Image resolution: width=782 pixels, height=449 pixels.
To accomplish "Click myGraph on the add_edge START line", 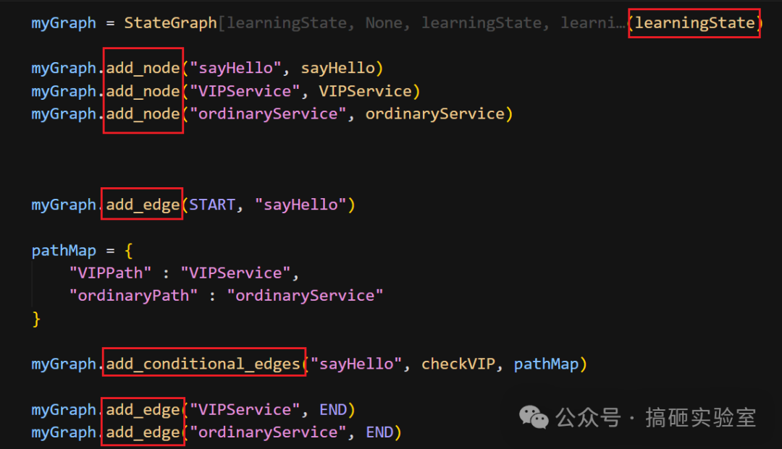I will pos(63,205).
